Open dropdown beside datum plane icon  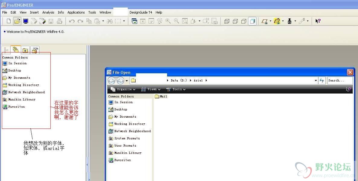click(x=270, y=21)
